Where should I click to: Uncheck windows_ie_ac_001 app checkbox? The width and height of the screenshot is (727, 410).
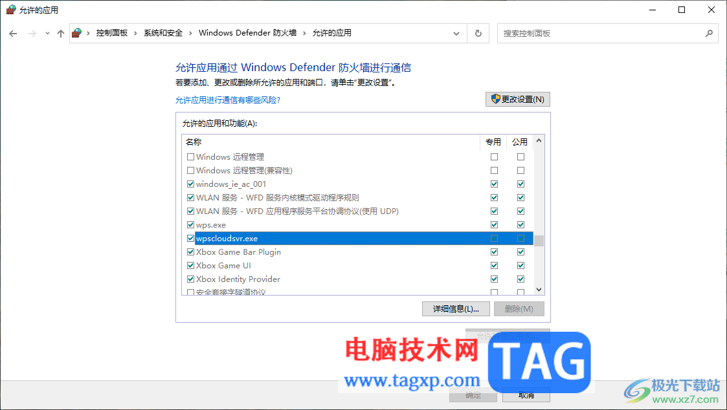[190, 184]
